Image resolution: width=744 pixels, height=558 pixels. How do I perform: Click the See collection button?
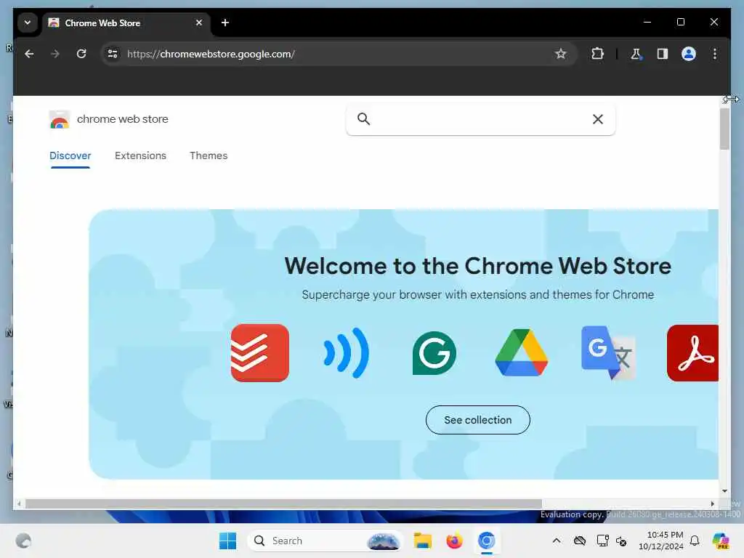(x=478, y=420)
